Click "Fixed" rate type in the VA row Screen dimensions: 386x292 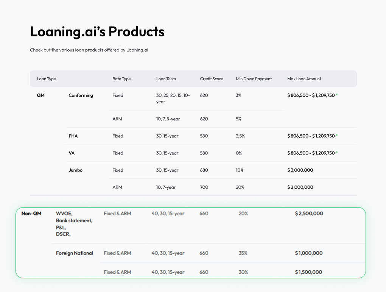pos(118,153)
